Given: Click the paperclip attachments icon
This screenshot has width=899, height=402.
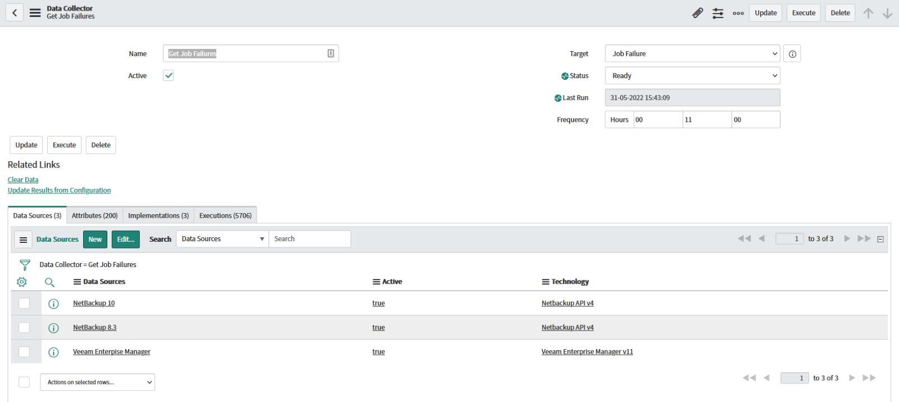Looking at the screenshot, I should tap(697, 13).
